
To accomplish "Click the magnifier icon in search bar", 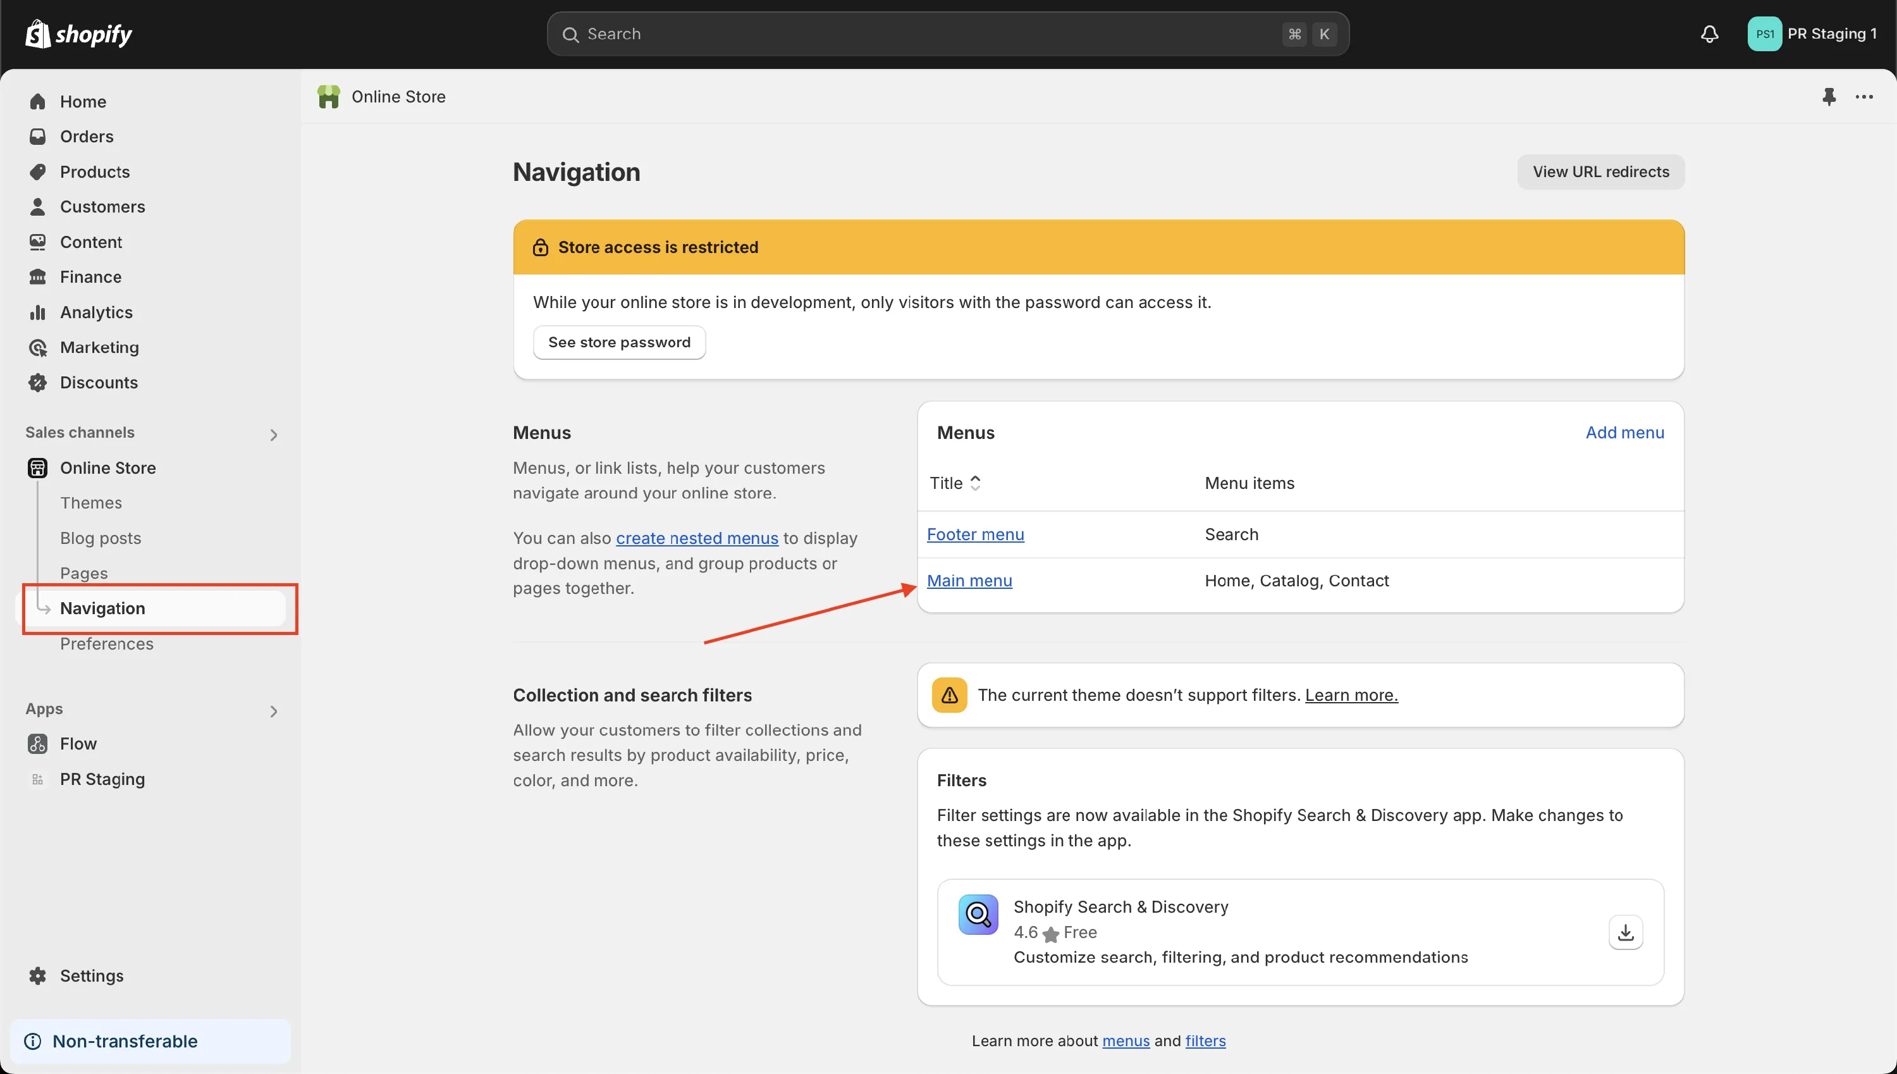I will [570, 35].
